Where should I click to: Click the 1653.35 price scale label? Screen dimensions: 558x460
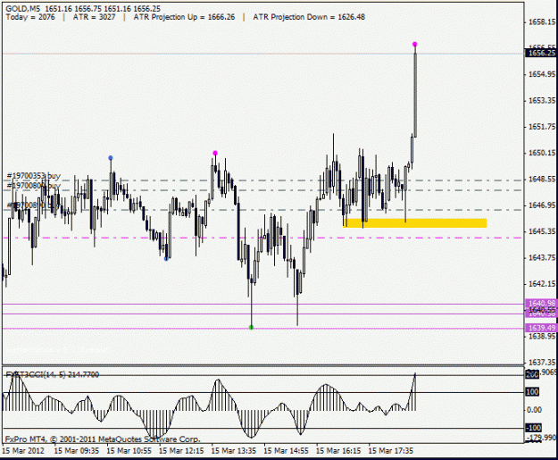(x=542, y=100)
